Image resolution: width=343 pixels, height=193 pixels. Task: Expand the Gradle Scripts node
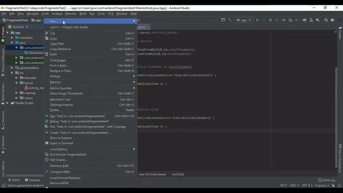click(8, 103)
